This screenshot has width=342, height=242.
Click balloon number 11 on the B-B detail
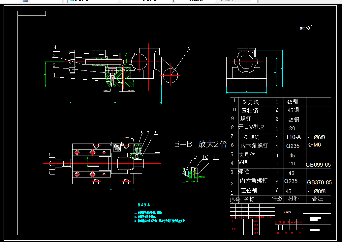[215, 157]
